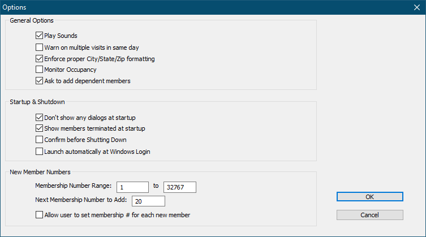
Task: Turn on Monitor Occupancy option
Action: coord(39,70)
